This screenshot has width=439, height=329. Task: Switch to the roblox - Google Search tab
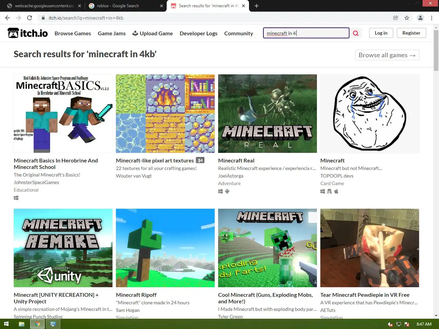(x=126, y=6)
